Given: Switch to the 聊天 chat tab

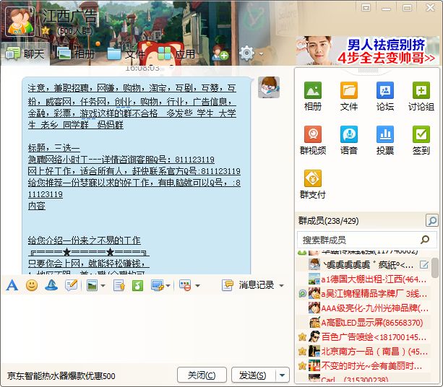Looking at the screenshot, I should (x=25, y=53).
